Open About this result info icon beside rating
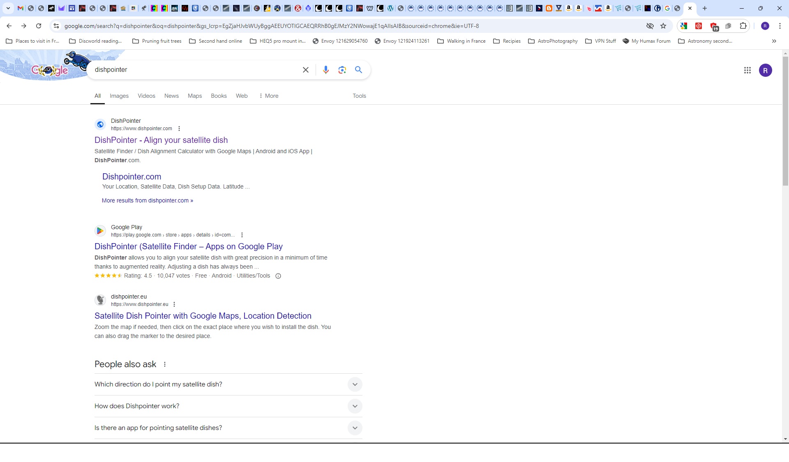 (278, 276)
